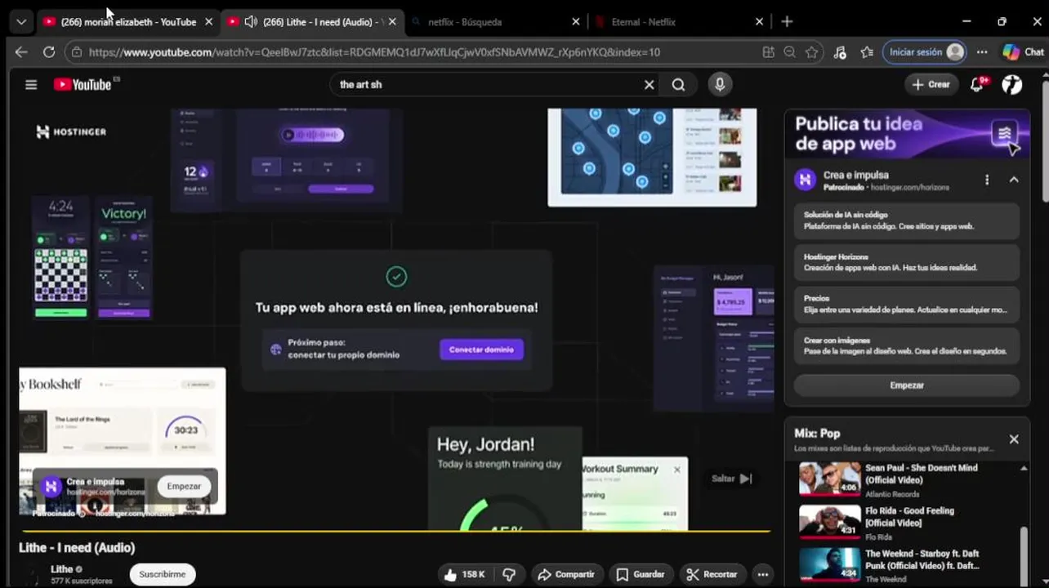1049x588 pixels.
Task: Open more video actions ellipsis
Action: click(x=762, y=574)
